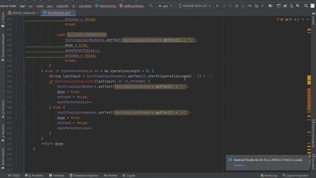
Task: Open the Resource Manager side panel
Action: [x=2, y=47]
